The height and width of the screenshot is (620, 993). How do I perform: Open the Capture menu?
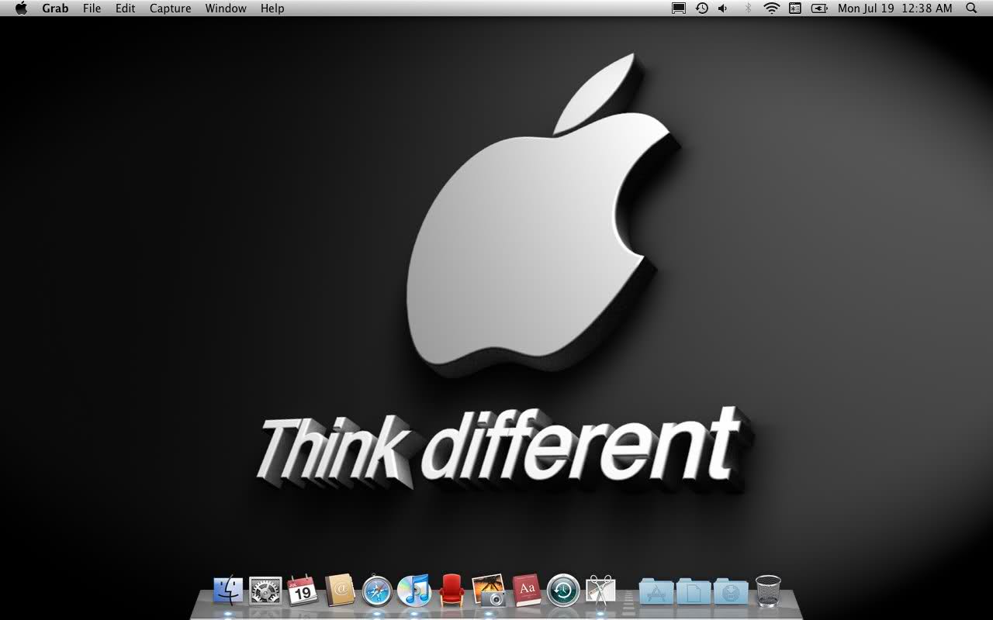tap(170, 9)
